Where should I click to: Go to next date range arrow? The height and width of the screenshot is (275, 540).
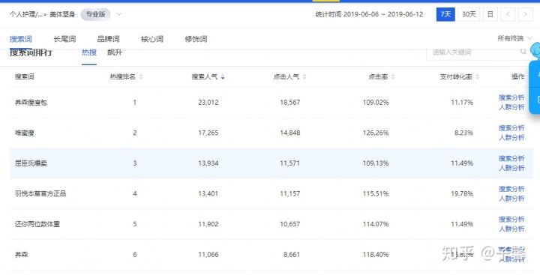(x=525, y=14)
